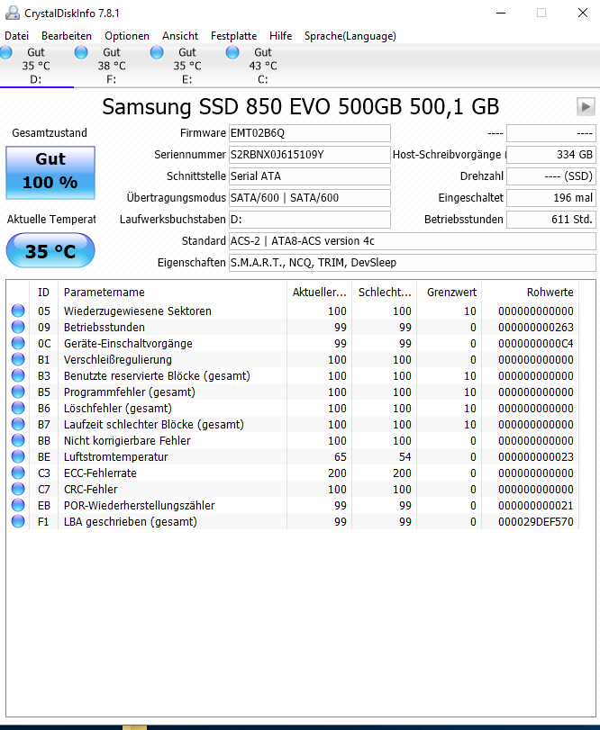
Task: Click the Rohwerte column header
Action: click(x=530, y=292)
